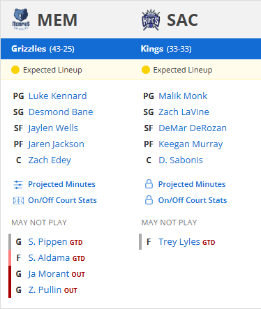This screenshot has width=261, height=309.
Task: Open Kings On/Off Court Stats
Action: (193, 200)
